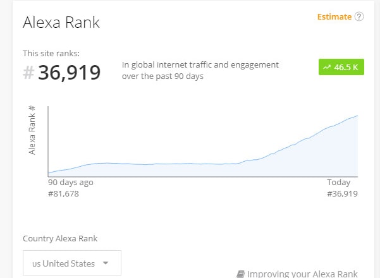This screenshot has width=380, height=278.
Task: Click the 'Alexa Rank #' vertical axis label
Action: tap(32, 130)
